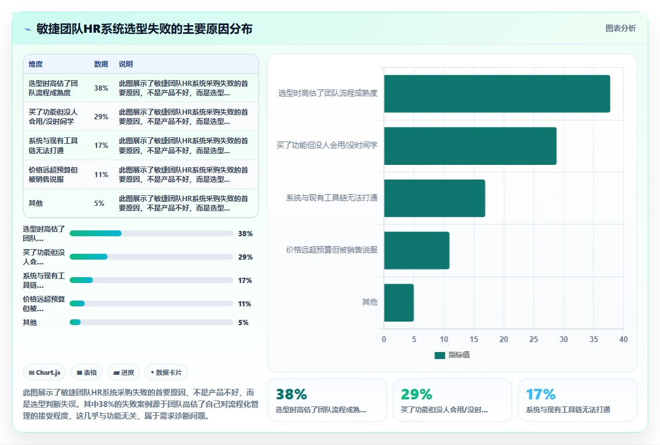Click the 指标值 legend label
660x445 pixels.
coord(459,355)
